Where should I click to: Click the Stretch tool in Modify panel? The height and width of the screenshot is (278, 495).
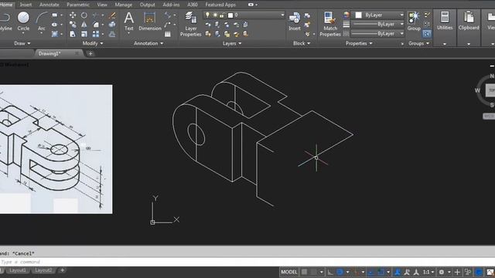[73, 34]
